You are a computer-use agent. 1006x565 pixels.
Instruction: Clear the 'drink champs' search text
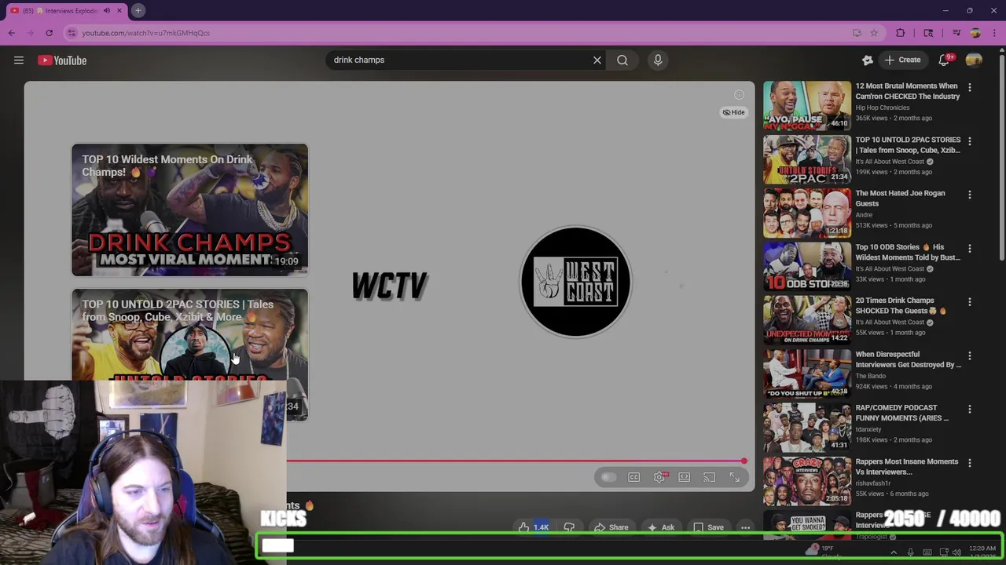[x=597, y=60]
